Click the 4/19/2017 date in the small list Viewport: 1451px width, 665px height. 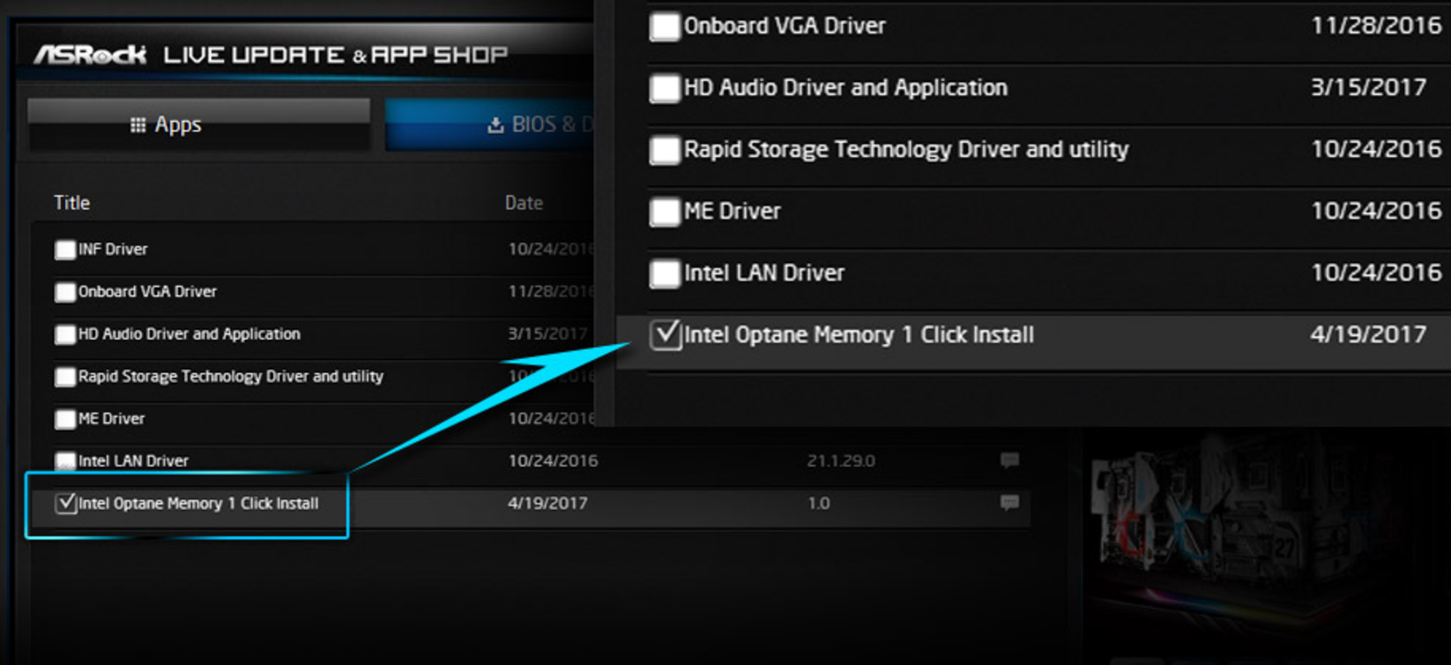tap(547, 503)
